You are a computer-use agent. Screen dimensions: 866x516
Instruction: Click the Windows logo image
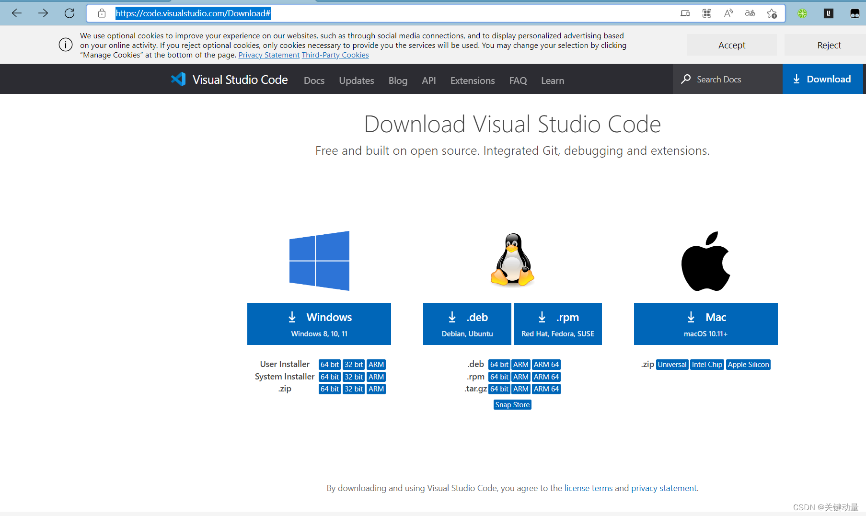319,261
